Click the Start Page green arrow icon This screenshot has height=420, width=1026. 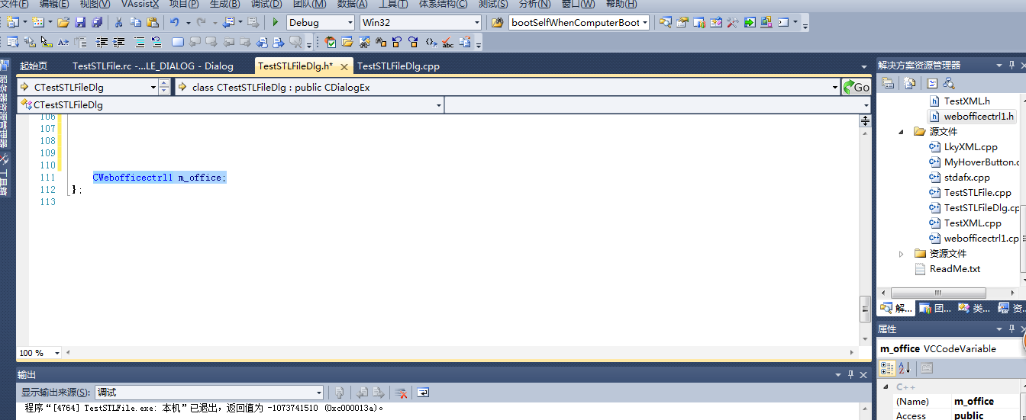click(750, 23)
